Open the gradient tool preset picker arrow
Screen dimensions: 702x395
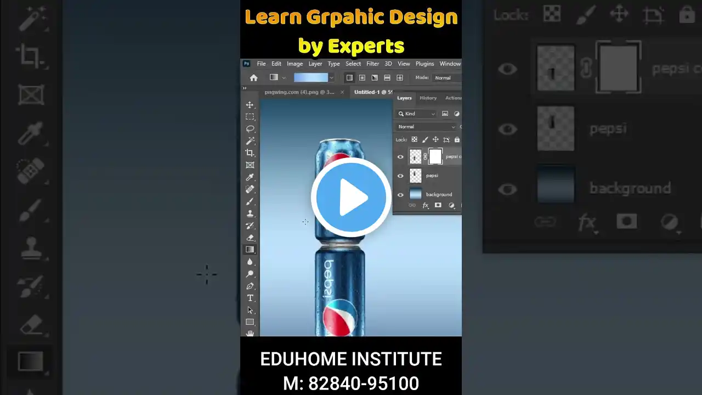[x=284, y=78]
